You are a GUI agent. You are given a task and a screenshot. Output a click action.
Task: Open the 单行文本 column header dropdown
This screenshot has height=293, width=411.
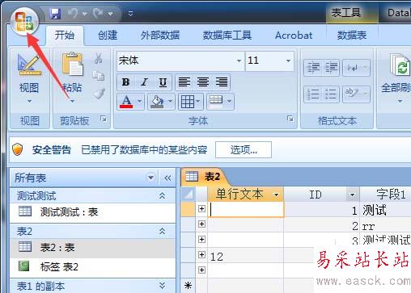click(x=276, y=195)
